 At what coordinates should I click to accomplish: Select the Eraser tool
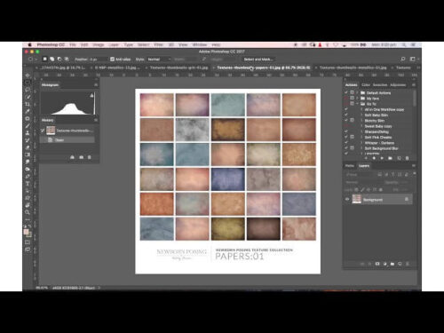click(x=28, y=147)
